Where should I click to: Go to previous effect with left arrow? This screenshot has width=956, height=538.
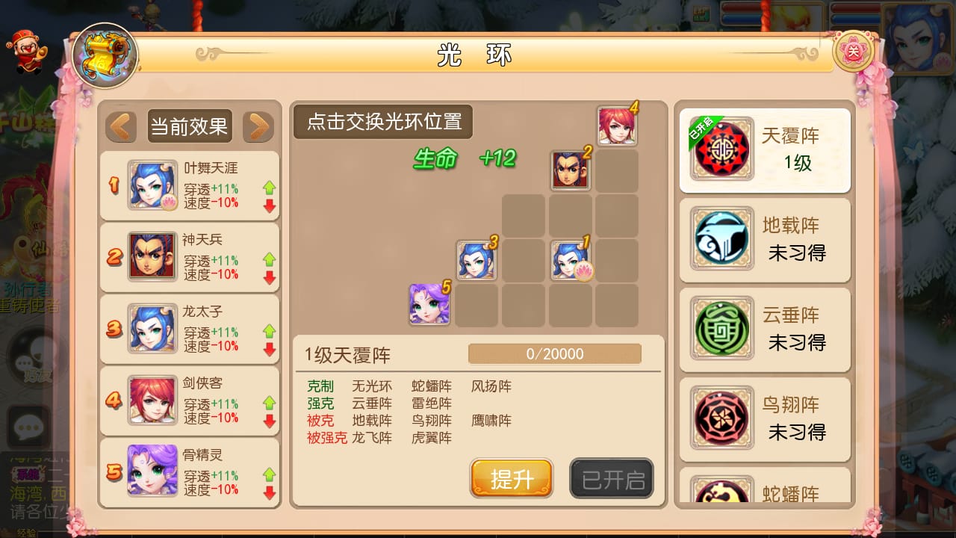pyautogui.click(x=121, y=126)
